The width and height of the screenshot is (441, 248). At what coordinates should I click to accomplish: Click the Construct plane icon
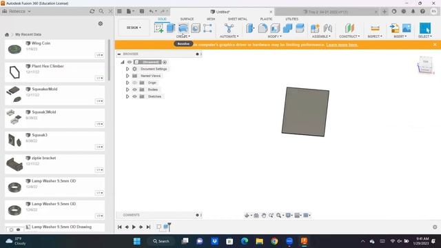click(x=349, y=28)
